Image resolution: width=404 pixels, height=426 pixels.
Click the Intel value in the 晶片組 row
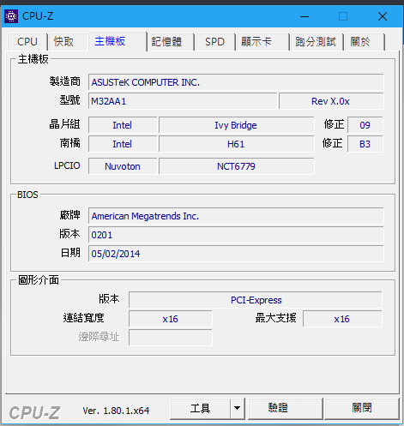point(123,125)
